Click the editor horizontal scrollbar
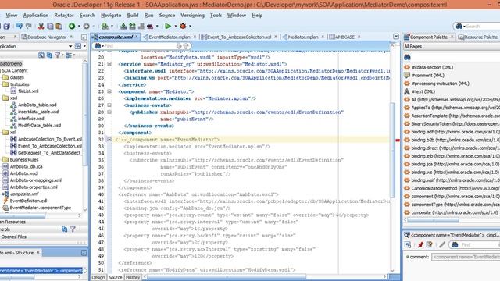The image size is (500, 281). 227,276
